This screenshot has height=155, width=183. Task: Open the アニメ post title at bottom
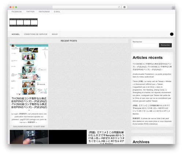click(106, 137)
